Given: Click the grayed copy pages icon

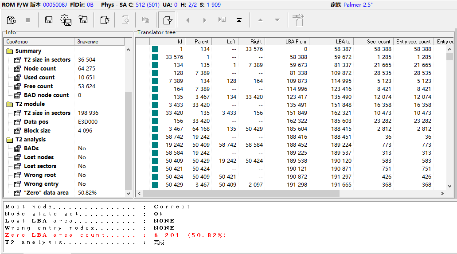Looking at the screenshot, I should tap(145, 20).
